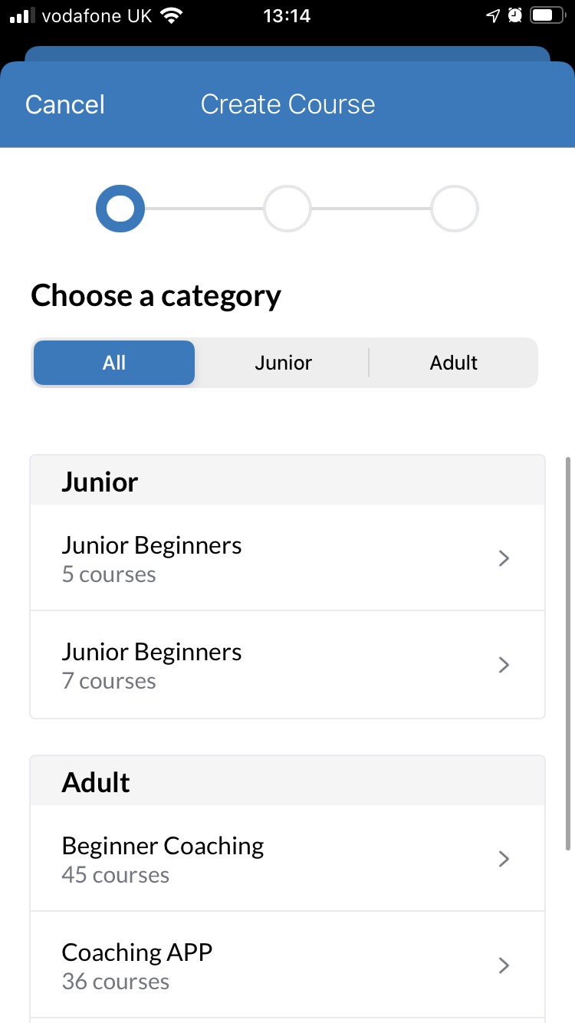Click the vertical scrollbar on the right

(568, 653)
